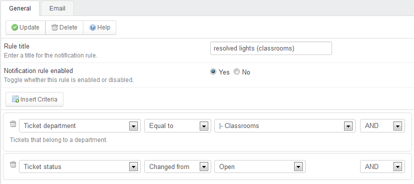The height and width of the screenshot is (184, 414).
Task: Open the Changed from operator dropdown
Action: pos(178,166)
